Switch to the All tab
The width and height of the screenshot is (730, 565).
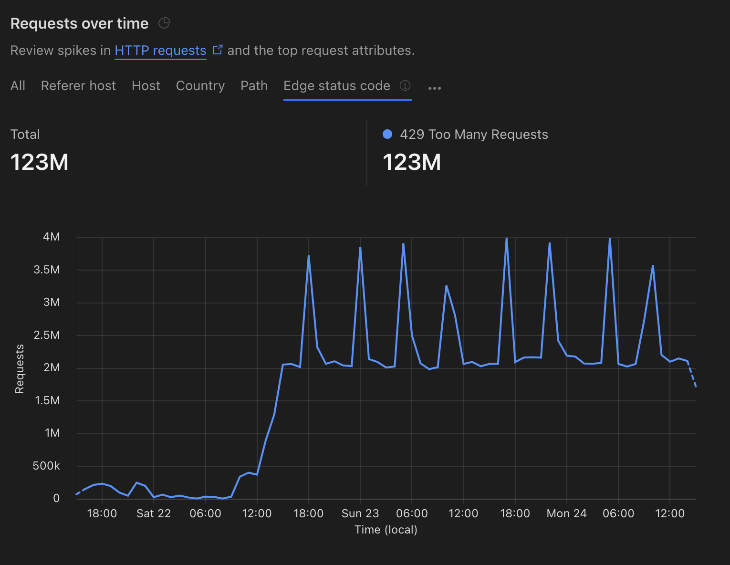pyautogui.click(x=18, y=86)
